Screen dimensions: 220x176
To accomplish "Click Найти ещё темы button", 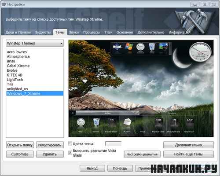I will (x=188, y=154).
